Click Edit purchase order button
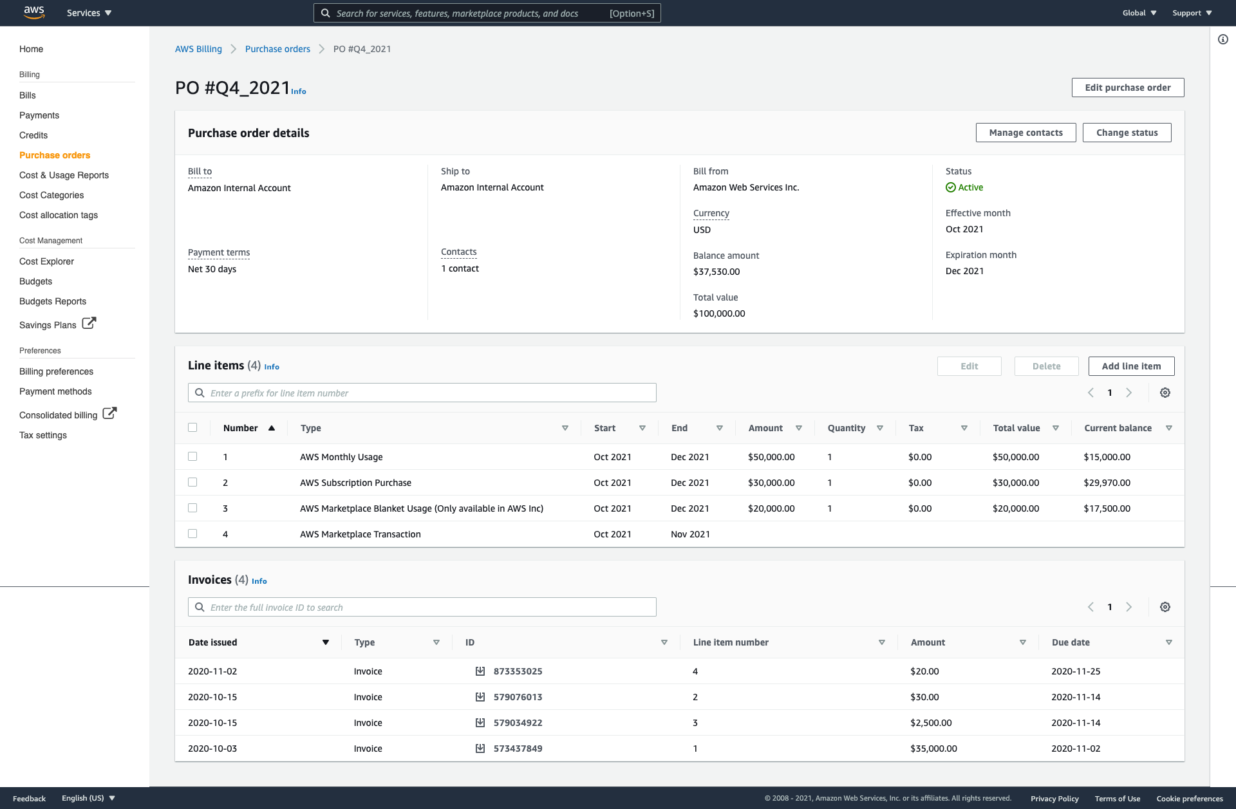This screenshot has width=1236, height=809. tap(1128, 87)
